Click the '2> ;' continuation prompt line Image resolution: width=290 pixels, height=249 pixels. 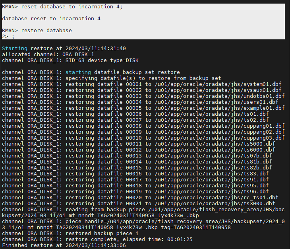coord(8,37)
